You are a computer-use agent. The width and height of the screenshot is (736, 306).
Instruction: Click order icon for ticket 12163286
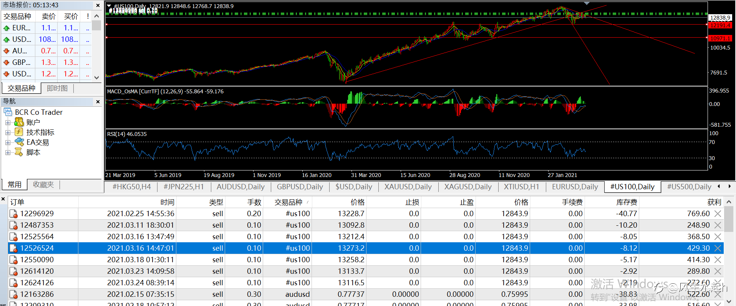pyautogui.click(x=13, y=294)
